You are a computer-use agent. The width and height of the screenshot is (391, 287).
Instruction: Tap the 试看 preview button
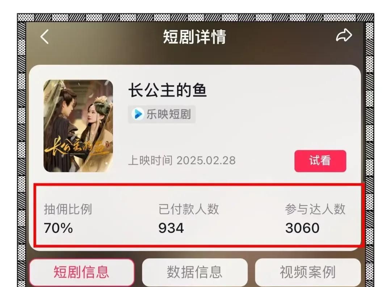[x=320, y=161]
